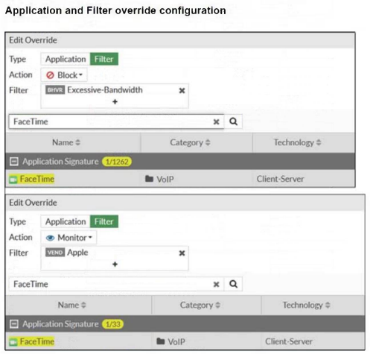Remove the Excessive-Bandwidth filter tag
Viewport: 370px width, 354px height.
tap(182, 91)
